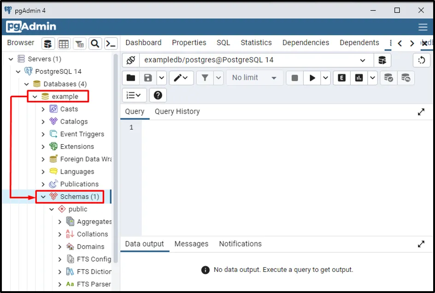Open the Messages output tab

pos(191,244)
